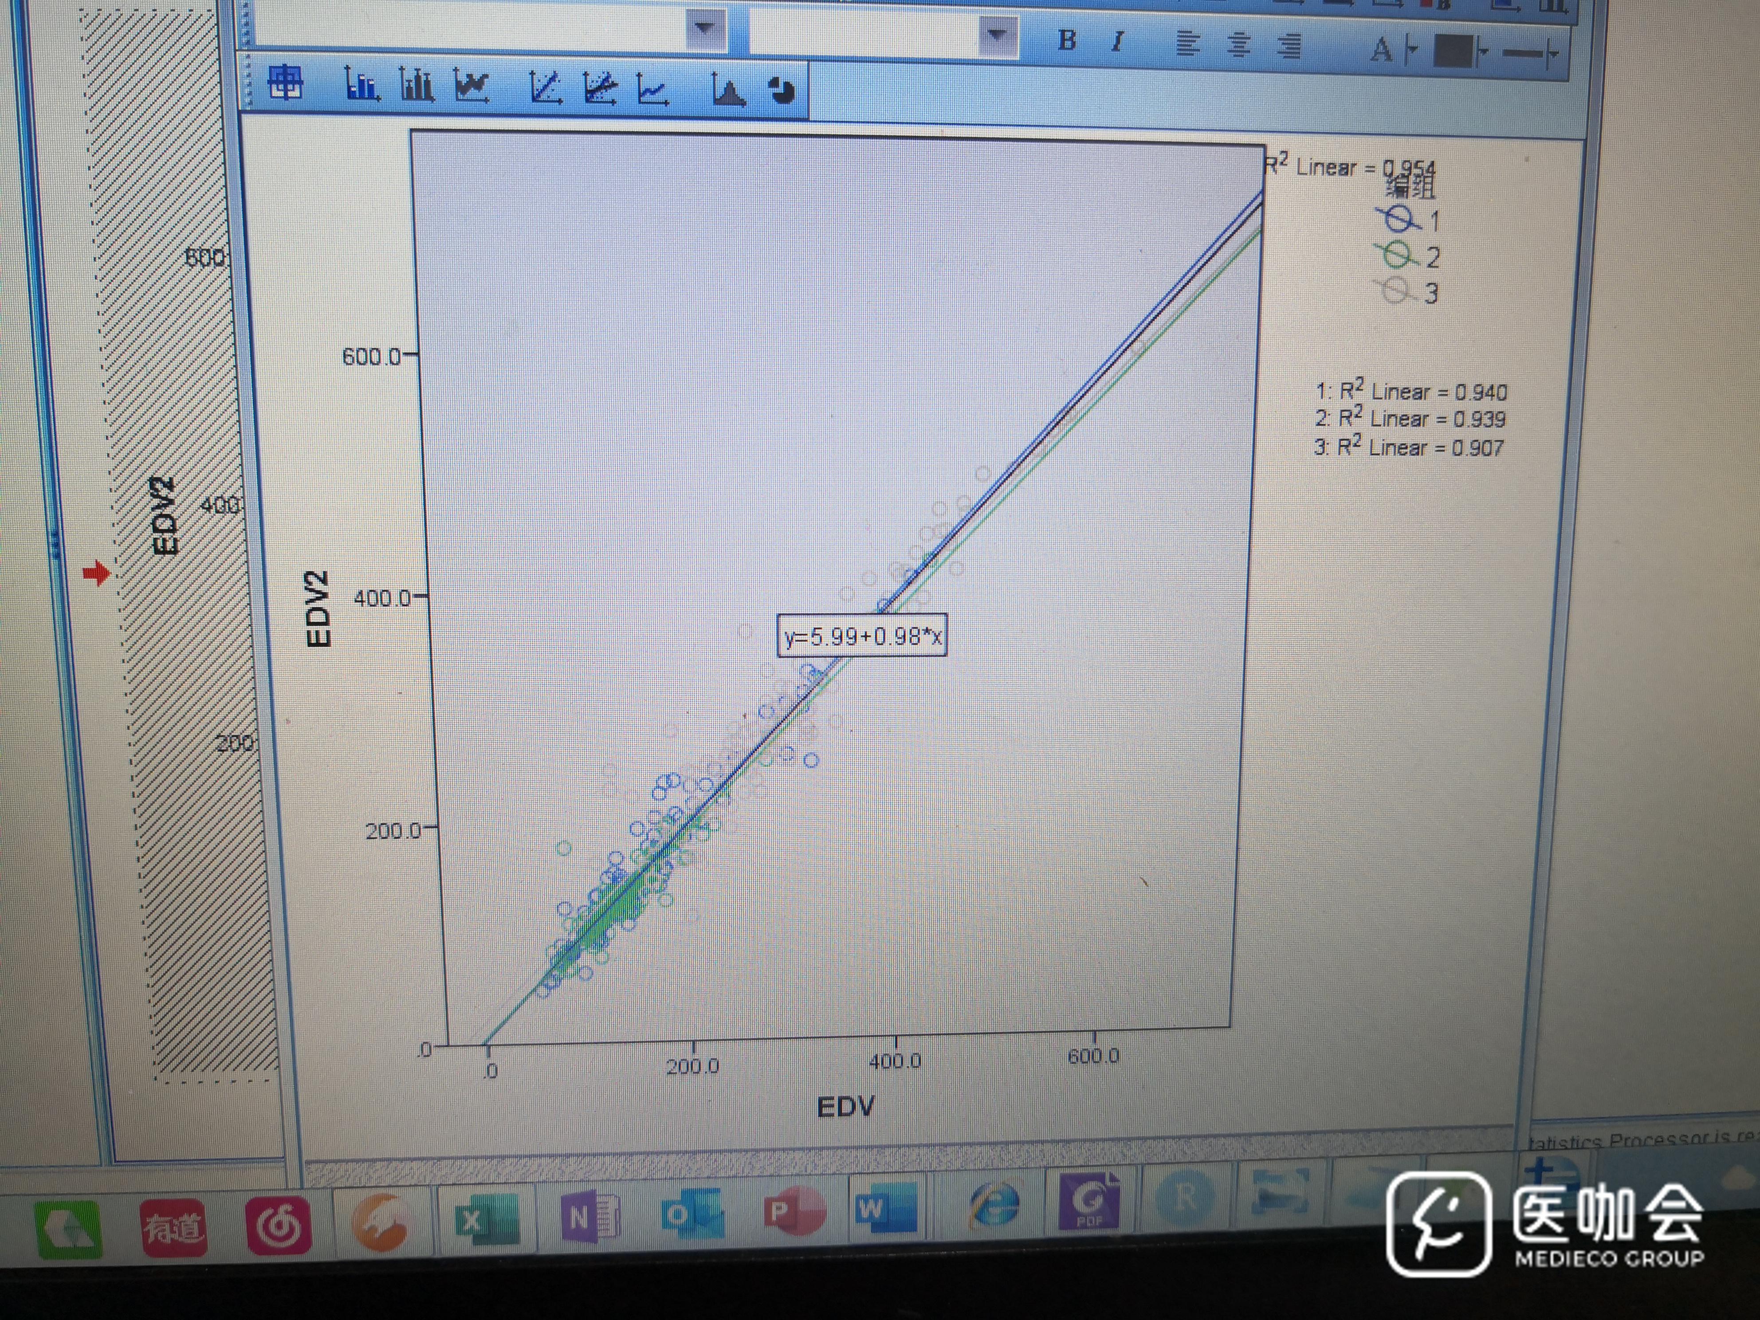Click the interpolation line chart icon
Screen dimensions: 1760x1320
(x=652, y=90)
